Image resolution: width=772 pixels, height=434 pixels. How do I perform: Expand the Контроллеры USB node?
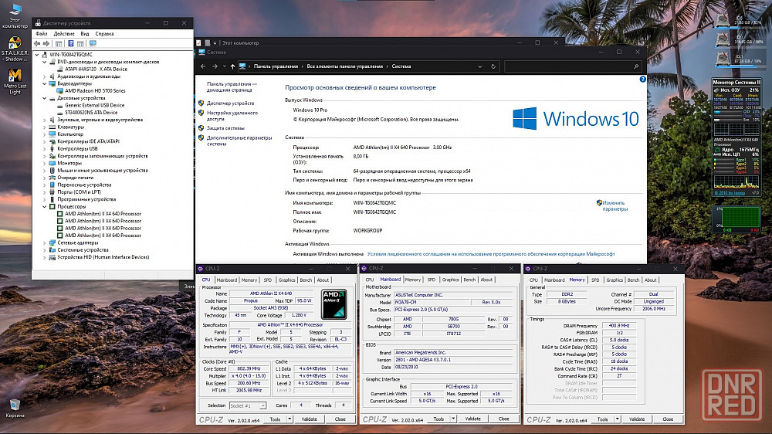45,148
